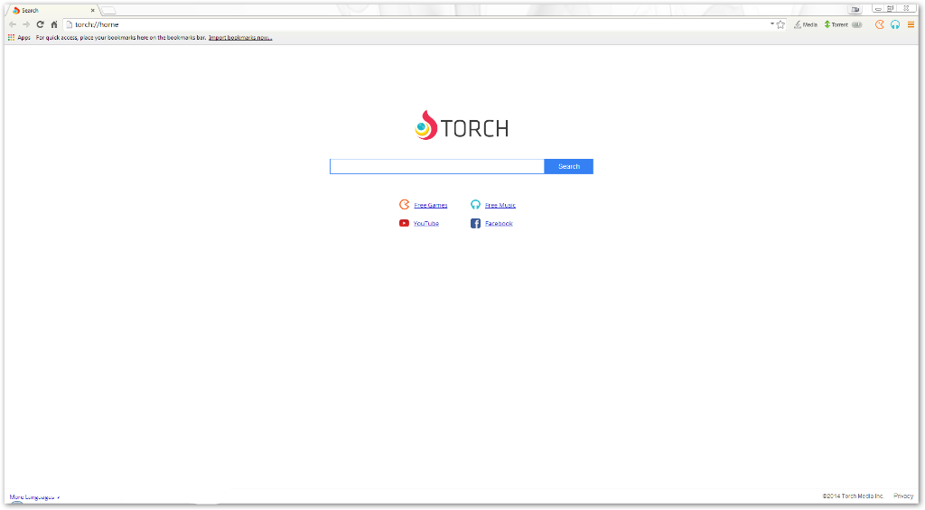925x510 pixels.
Task: Click the blue Search button
Action: tap(569, 166)
